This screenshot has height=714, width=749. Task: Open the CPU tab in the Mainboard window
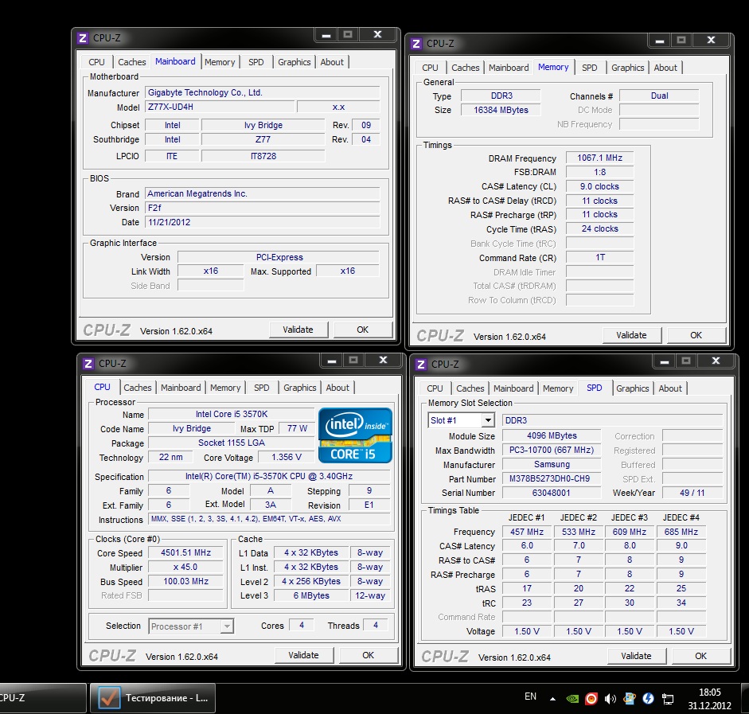96,62
